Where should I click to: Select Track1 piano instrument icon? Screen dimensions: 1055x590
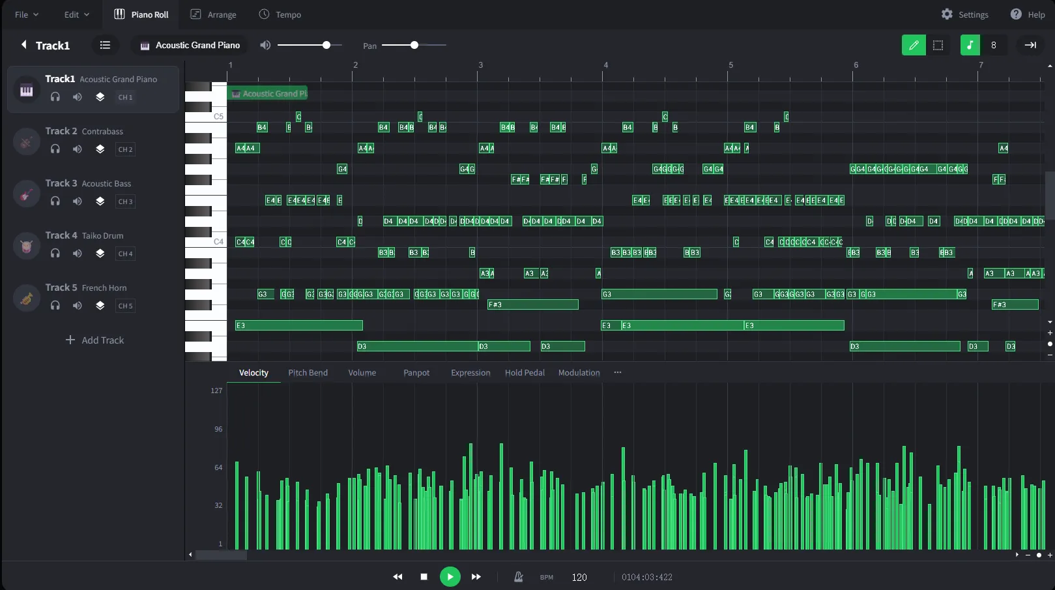[x=27, y=90]
